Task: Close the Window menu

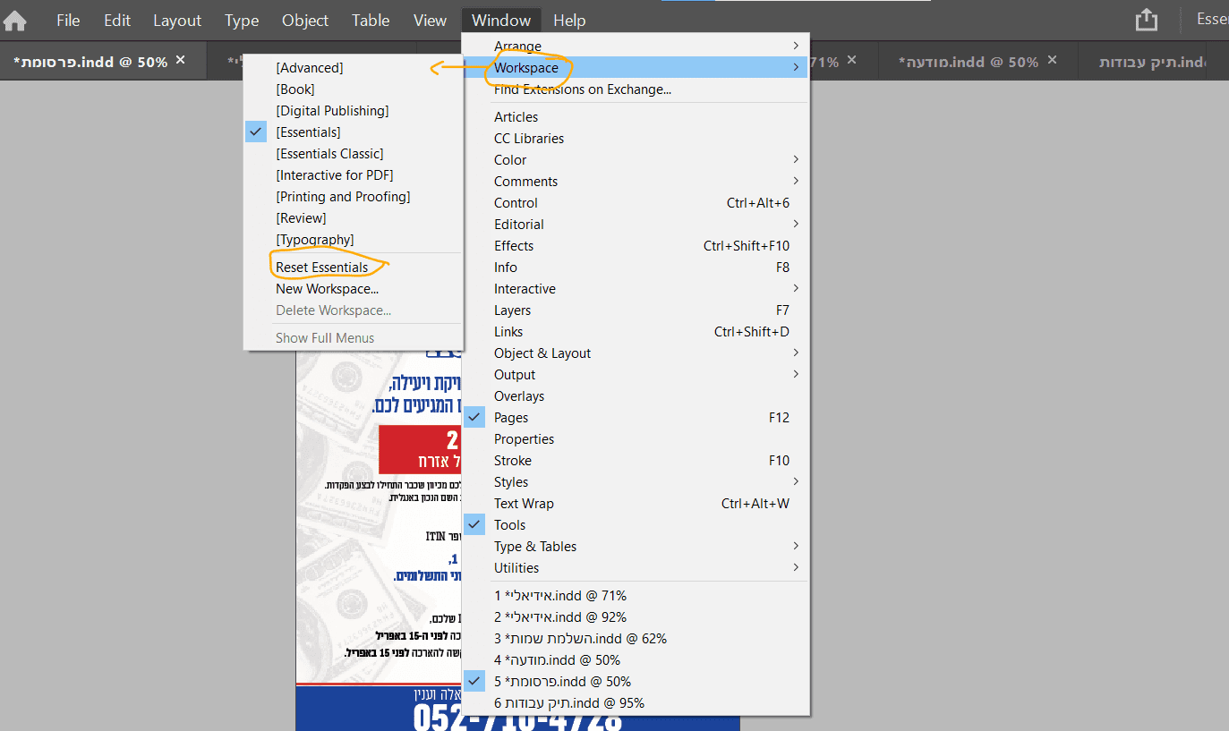Action: click(x=501, y=21)
